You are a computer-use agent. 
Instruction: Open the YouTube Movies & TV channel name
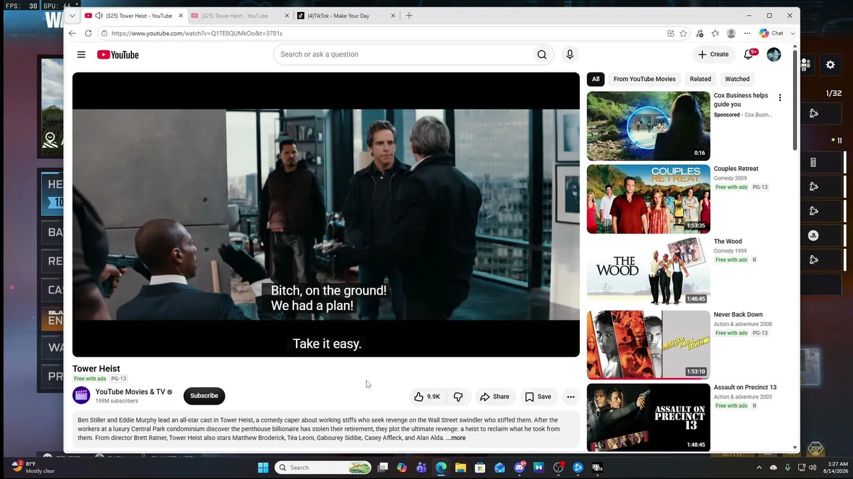click(130, 392)
